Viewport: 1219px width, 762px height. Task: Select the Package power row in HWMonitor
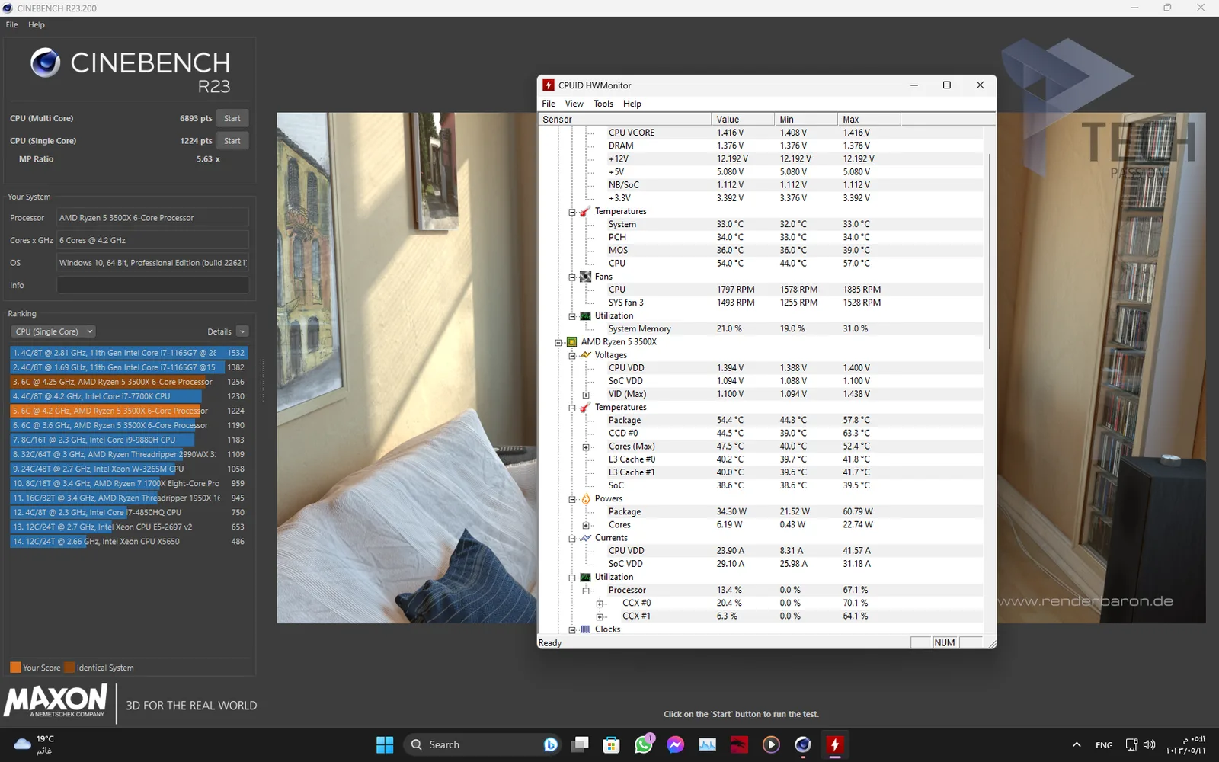tap(760, 512)
